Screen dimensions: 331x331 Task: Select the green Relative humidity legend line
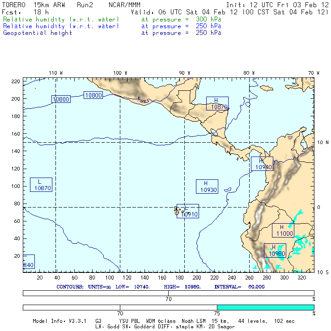pyautogui.click(x=112, y=19)
